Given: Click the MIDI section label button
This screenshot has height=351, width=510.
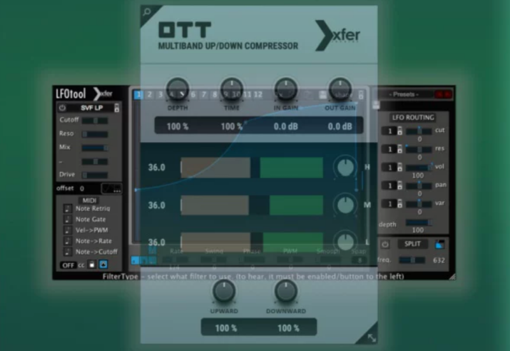Looking at the screenshot, I should pos(89,201).
